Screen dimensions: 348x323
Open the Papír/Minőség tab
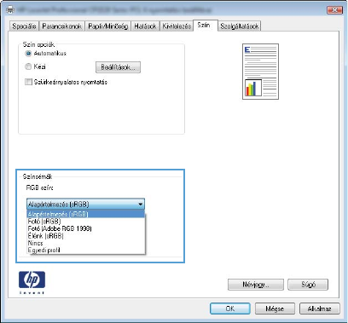[107, 26]
